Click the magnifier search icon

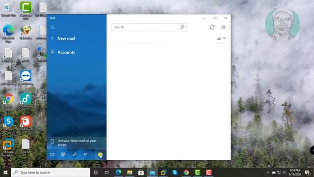coord(182,27)
